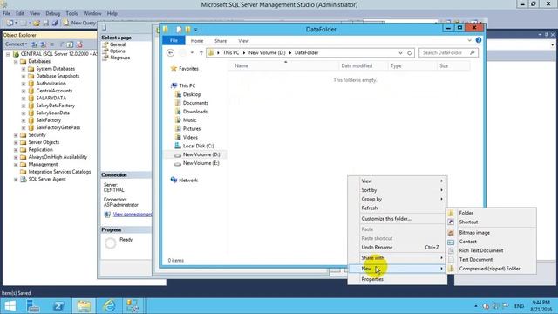This screenshot has width=558, height=314.
Task: Click the Refresh icon in Object Explorer toolbar
Action: click(x=70, y=44)
